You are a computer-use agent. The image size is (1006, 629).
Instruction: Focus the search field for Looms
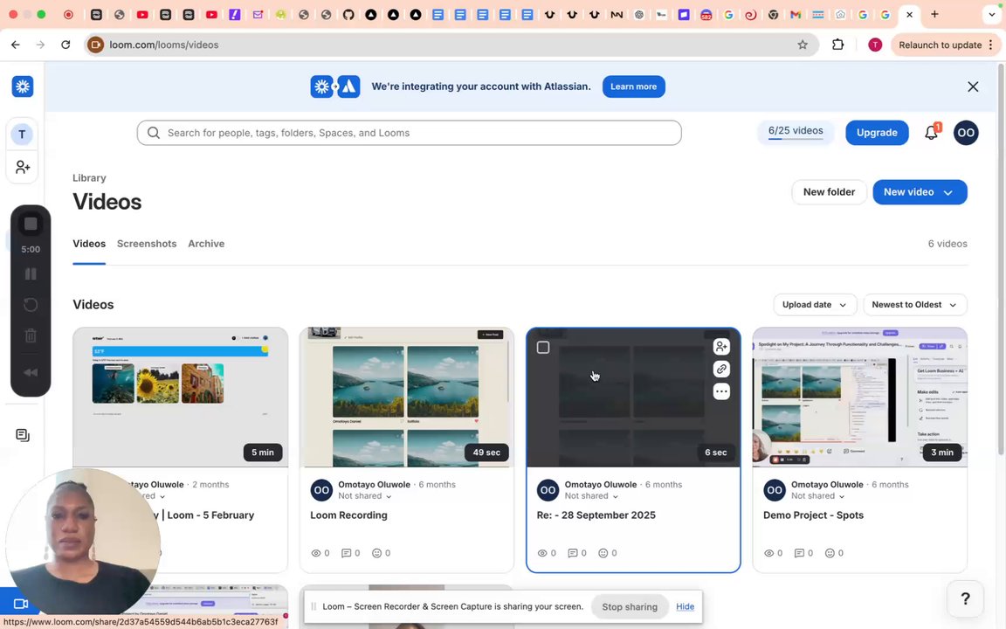tap(409, 133)
